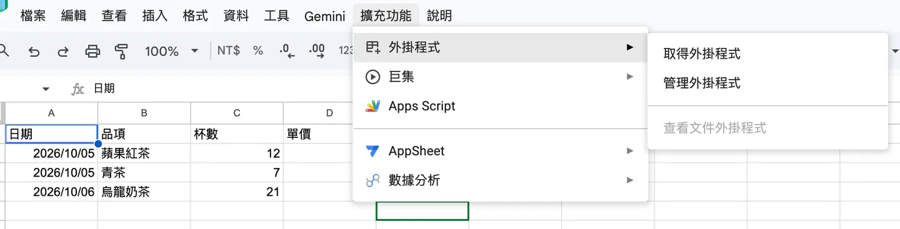Click cell containing 品項
Image resolution: width=900 pixels, height=229 pixels.
click(x=144, y=134)
